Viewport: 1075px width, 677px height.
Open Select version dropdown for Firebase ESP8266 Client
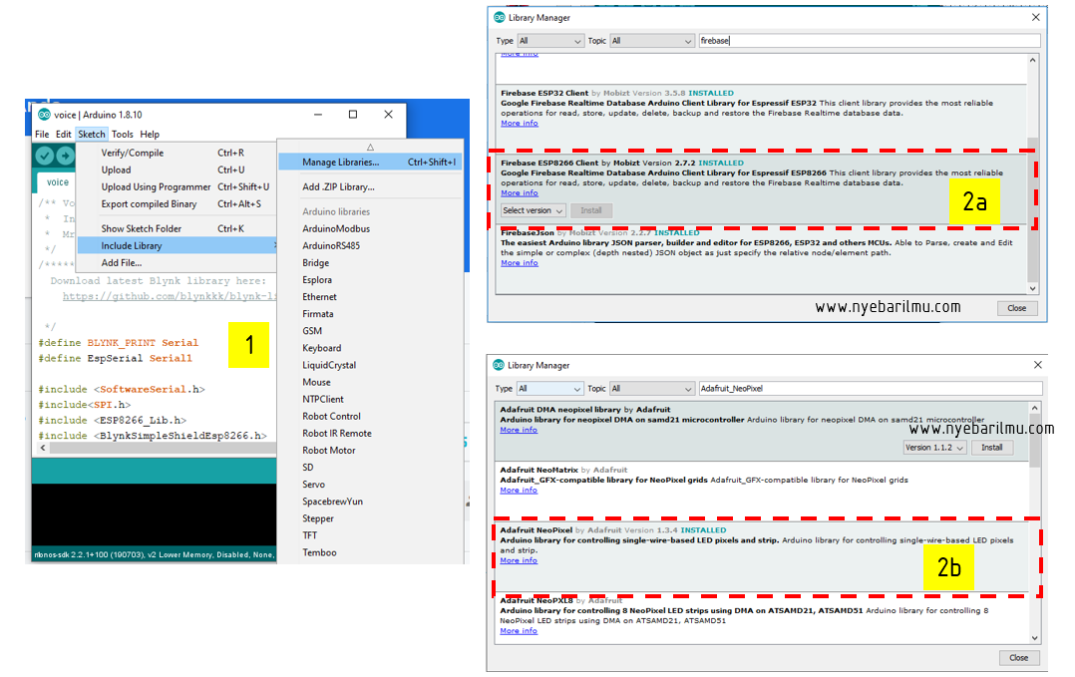(x=533, y=210)
